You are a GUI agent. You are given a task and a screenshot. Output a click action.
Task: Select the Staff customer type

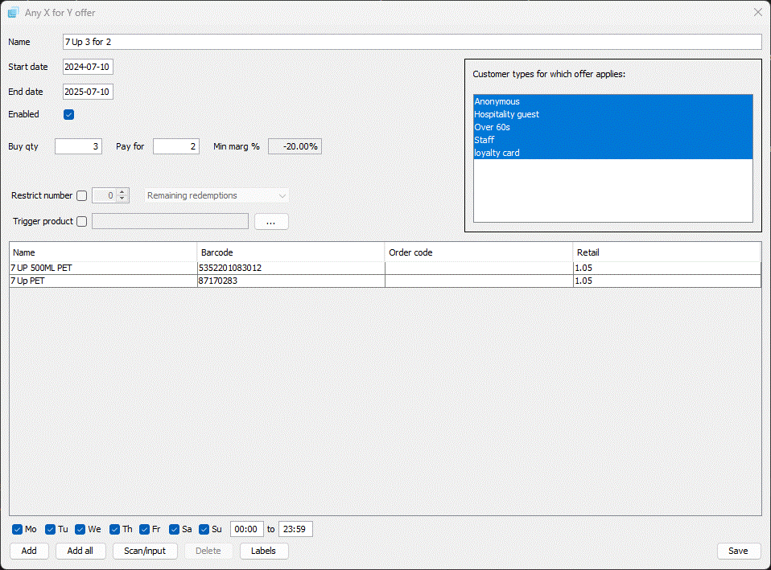coord(612,140)
